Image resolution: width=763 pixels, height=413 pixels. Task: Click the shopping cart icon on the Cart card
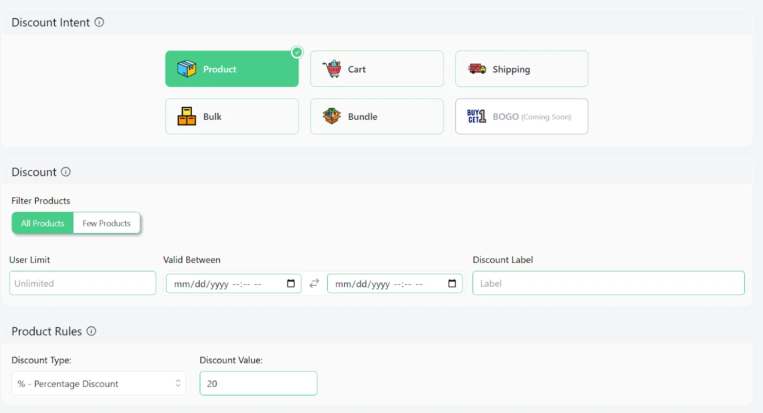click(x=332, y=69)
